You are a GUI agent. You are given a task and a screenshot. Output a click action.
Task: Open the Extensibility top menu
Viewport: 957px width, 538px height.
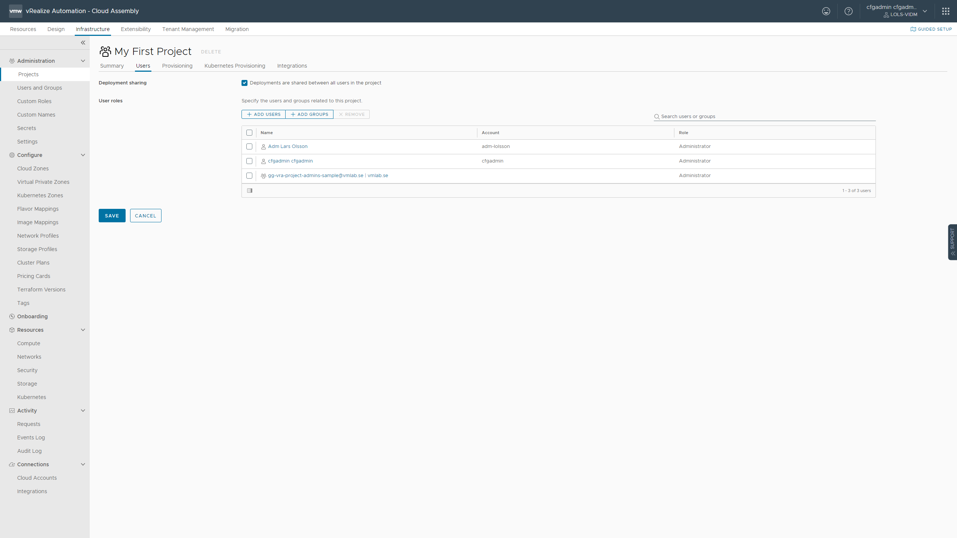(x=136, y=29)
